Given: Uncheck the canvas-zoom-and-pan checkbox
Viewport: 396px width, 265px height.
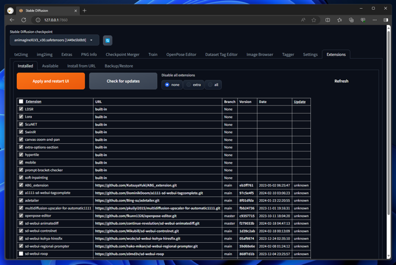Looking at the screenshot, I should point(21,139).
